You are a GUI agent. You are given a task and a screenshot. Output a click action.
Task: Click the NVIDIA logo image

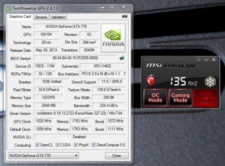pos(113,38)
